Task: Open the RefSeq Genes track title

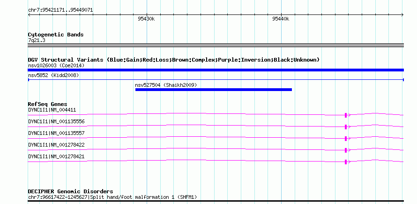Action: coord(48,104)
